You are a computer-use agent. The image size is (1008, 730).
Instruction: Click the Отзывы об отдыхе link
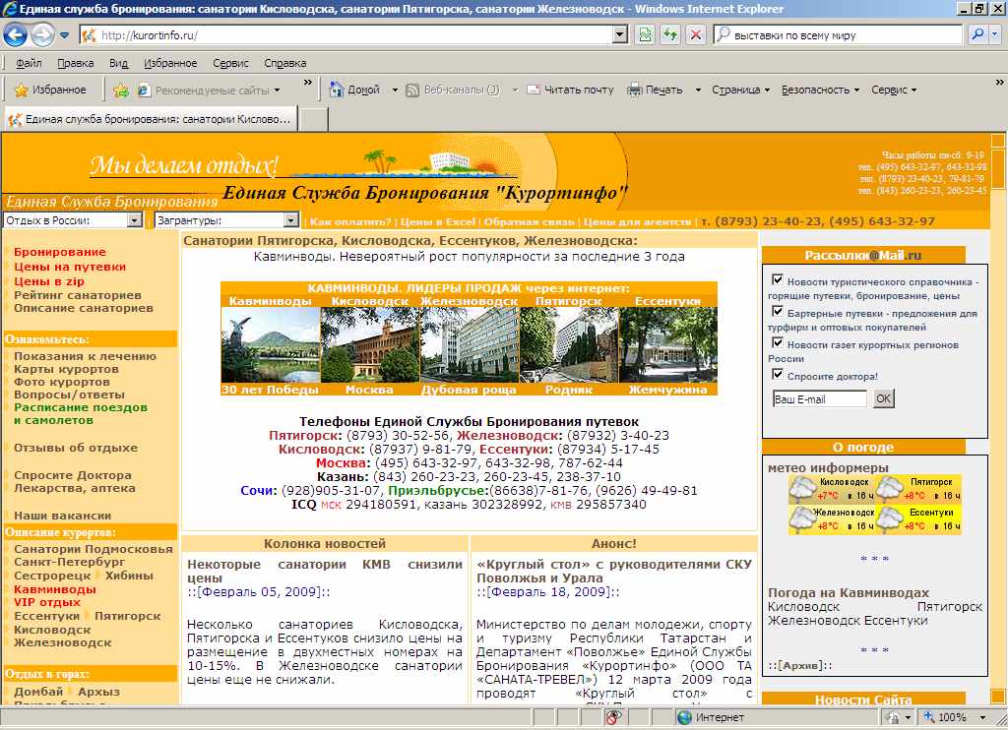(x=75, y=448)
